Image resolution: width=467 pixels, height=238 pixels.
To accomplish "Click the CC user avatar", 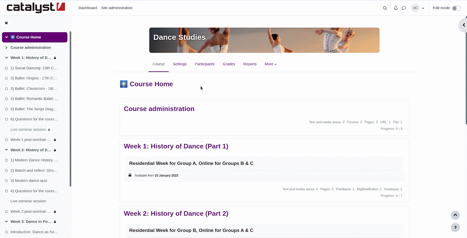I will click(415, 8).
